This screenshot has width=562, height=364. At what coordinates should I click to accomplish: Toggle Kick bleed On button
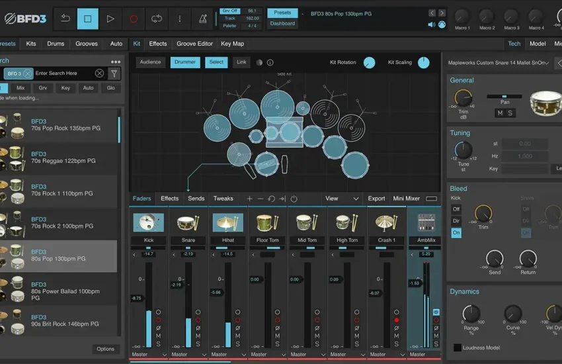click(x=456, y=233)
